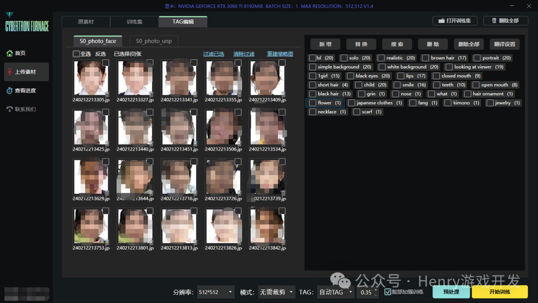
Task: Open the 翻译设置 translation settings
Action: [x=505, y=44]
